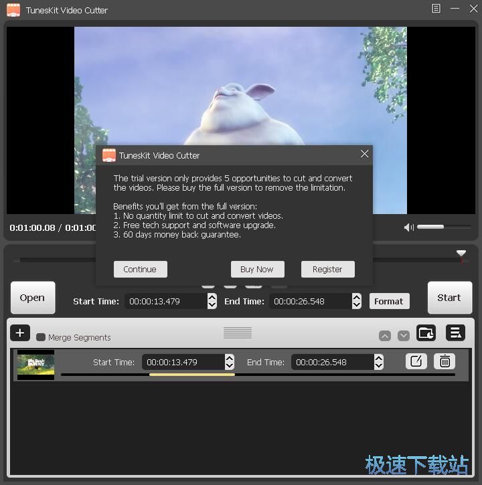Decrease main End Time with down arrow
This screenshot has width=482, height=485.
click(x=357, y=305)
